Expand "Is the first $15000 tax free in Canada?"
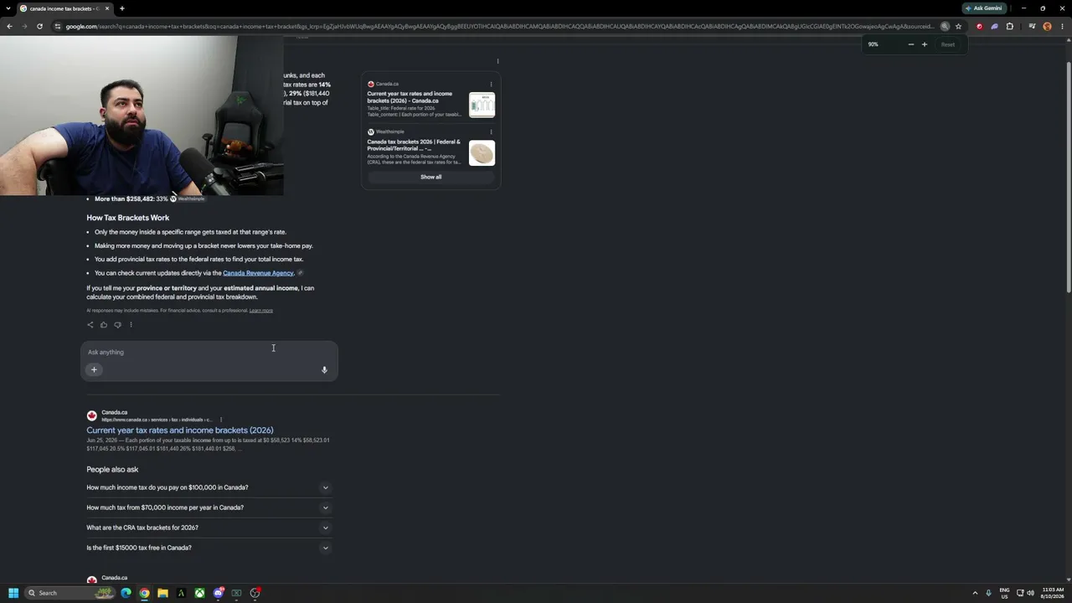The image size is (1072, 603). click(209, 548)
